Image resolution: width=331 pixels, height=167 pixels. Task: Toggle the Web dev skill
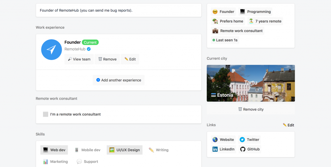click(54, 150)
